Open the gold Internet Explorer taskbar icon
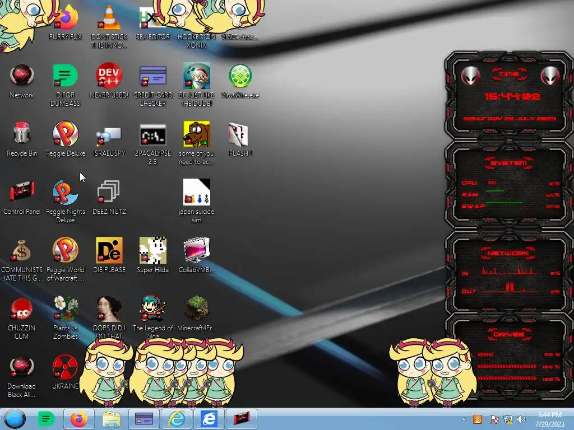Screen dimensions: 574x430 (x=177, y=419)
